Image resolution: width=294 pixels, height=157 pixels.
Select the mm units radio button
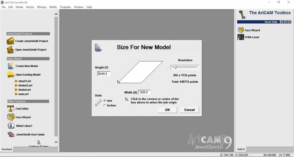pyautogui.click(x=105, y=101)
